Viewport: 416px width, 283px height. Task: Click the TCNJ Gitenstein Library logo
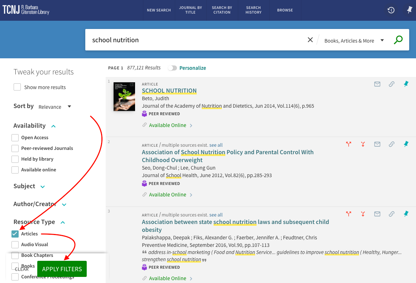[x=26, y=10]
